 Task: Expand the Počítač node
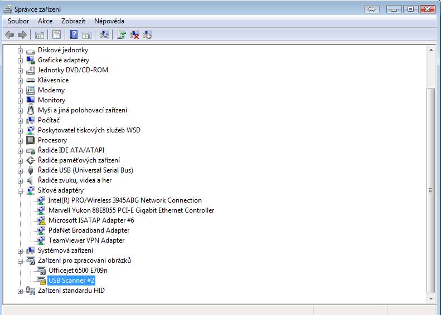pos(20,121)
